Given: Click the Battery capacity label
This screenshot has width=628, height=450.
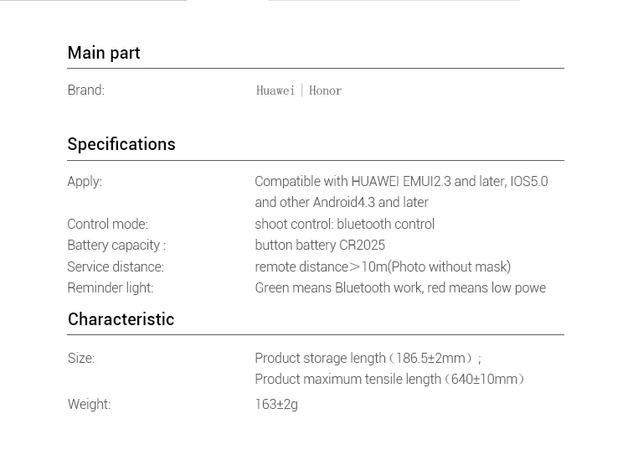Looking at the screenshot, I should 116,245.
